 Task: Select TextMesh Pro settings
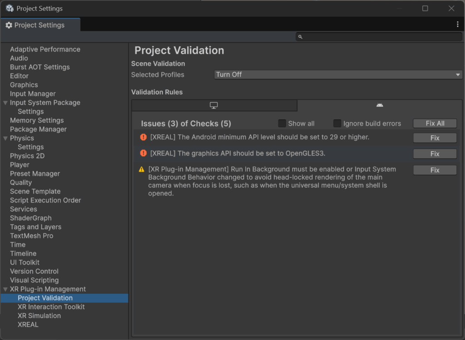coord(32,236)
